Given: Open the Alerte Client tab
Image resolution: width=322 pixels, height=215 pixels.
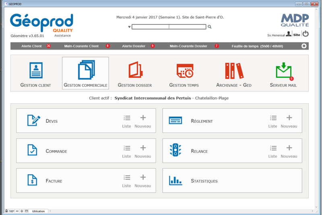Looking at the screenshot, I should click(32, 46).
